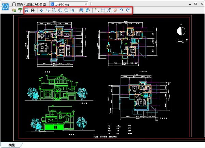The height and width of the screenshot is (148, 205).
Task: Zoom out with the minus magnifier
Action: pos(66,10)
